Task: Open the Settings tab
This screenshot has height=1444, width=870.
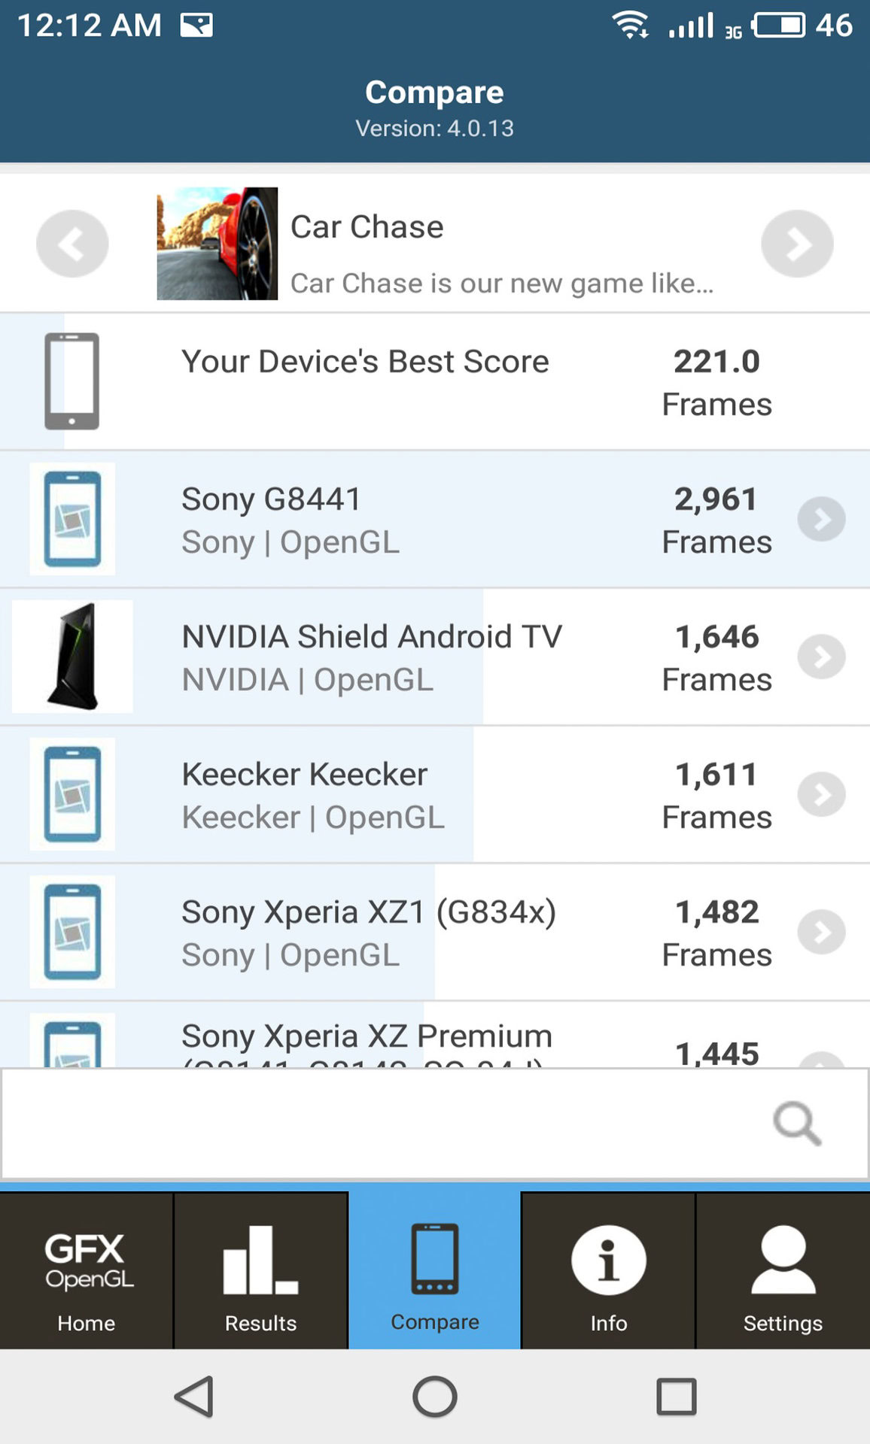Action: point(783,1271)
